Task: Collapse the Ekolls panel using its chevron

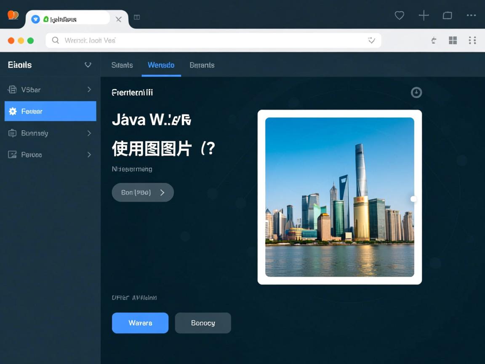Action: click(x=88, y=65)
